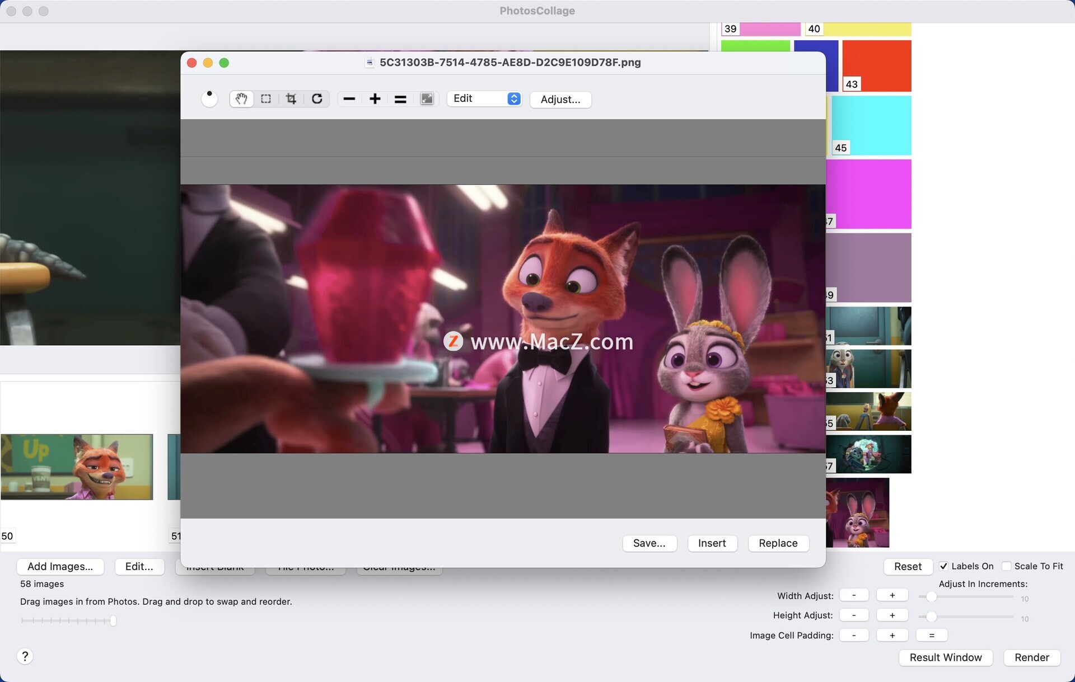Select the green color swatch
Viewport: 1075px width, 682px height.
pos(755,46)
